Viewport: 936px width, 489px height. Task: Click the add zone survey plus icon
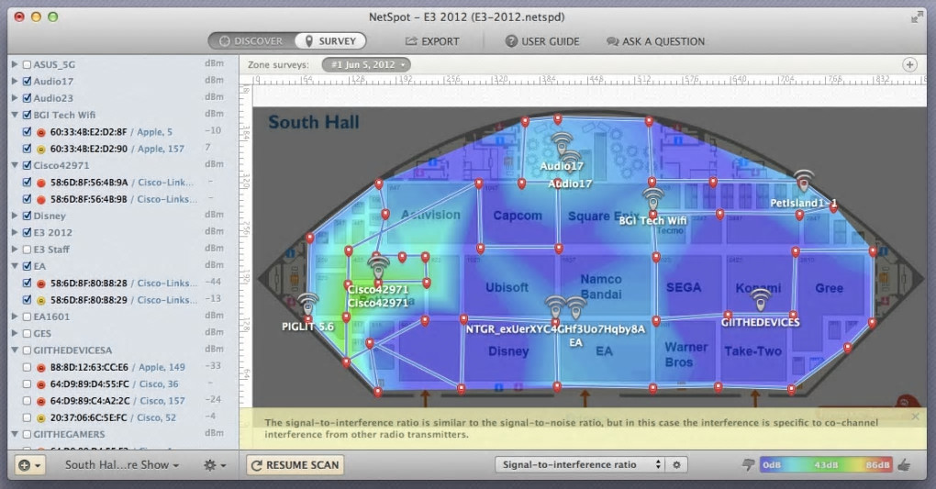click(x=909, y=64)
